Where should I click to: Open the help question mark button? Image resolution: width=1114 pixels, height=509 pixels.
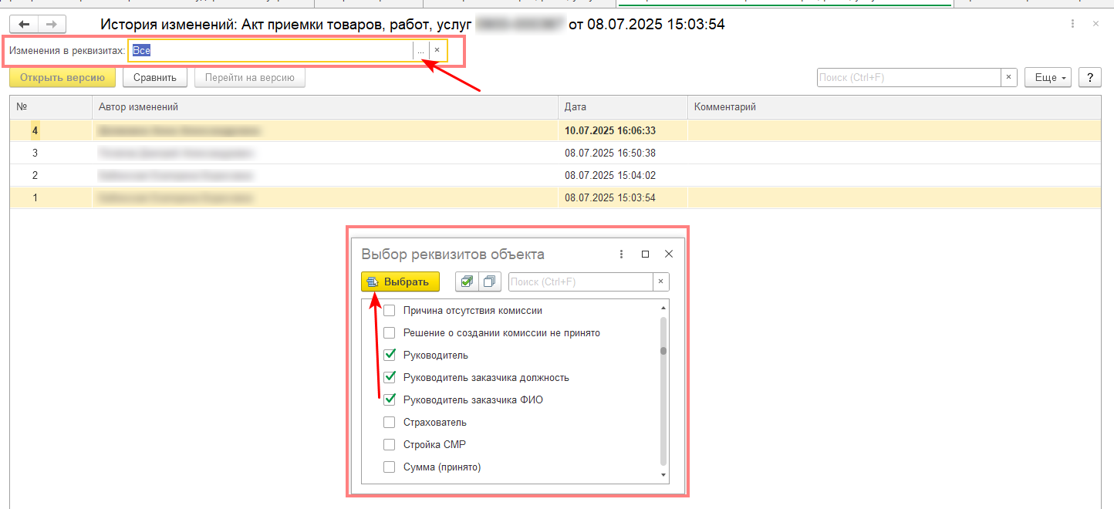tap(1089, 77)
